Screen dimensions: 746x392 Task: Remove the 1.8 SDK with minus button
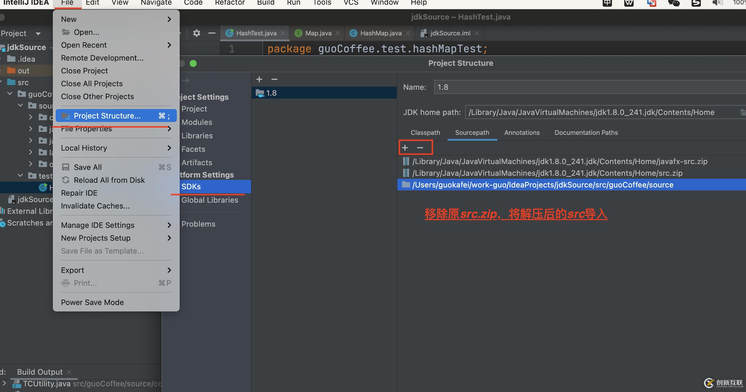(274, 79)
